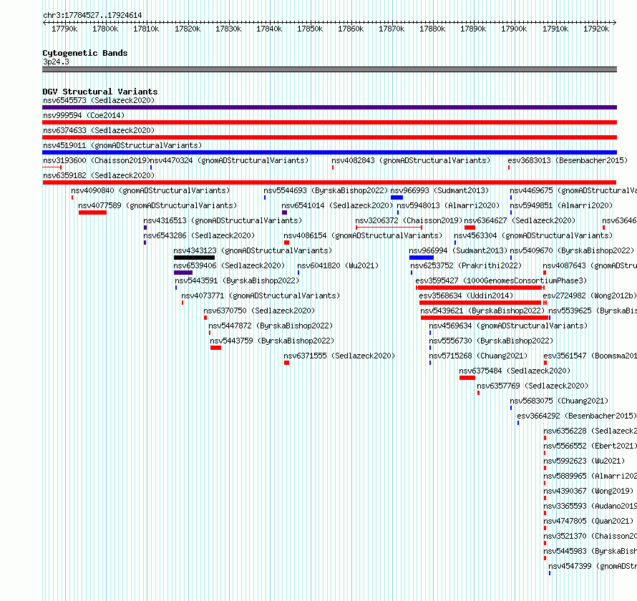Image resolution: width=637 pixels, height=601 pixels.
Task: Click the 3p24.3 cytogenetic band bar
Action: tap(329, 69)
